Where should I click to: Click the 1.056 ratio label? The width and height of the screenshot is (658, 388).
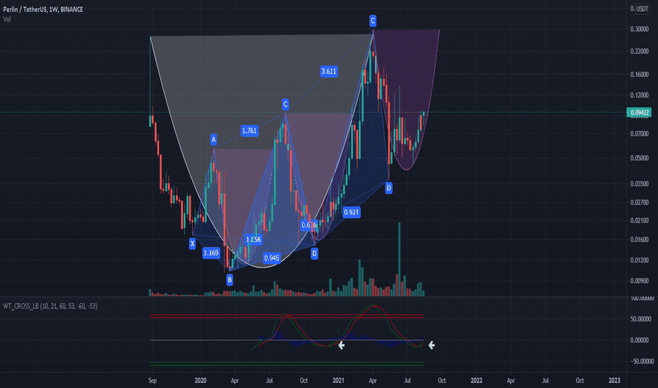253,240
